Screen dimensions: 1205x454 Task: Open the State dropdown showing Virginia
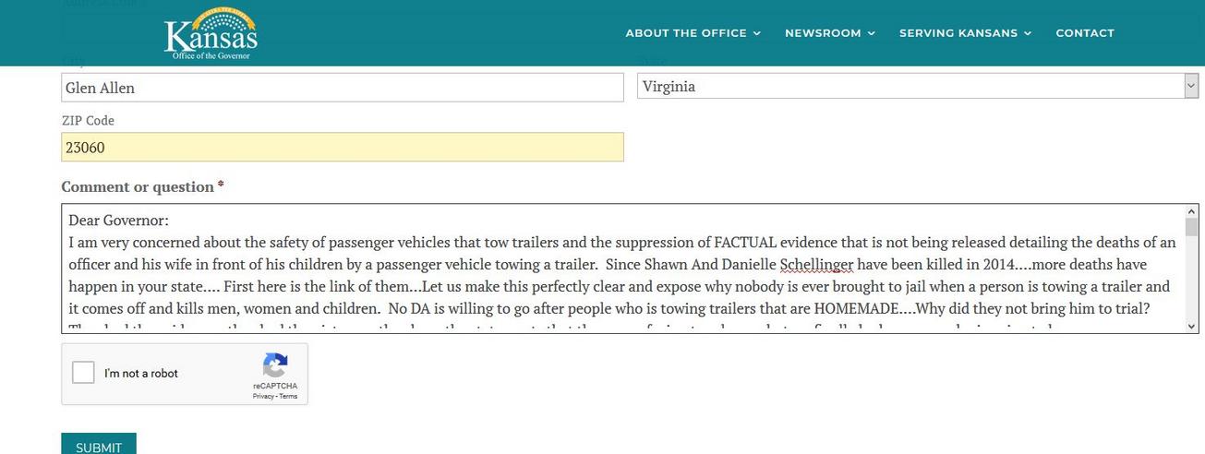918,87
